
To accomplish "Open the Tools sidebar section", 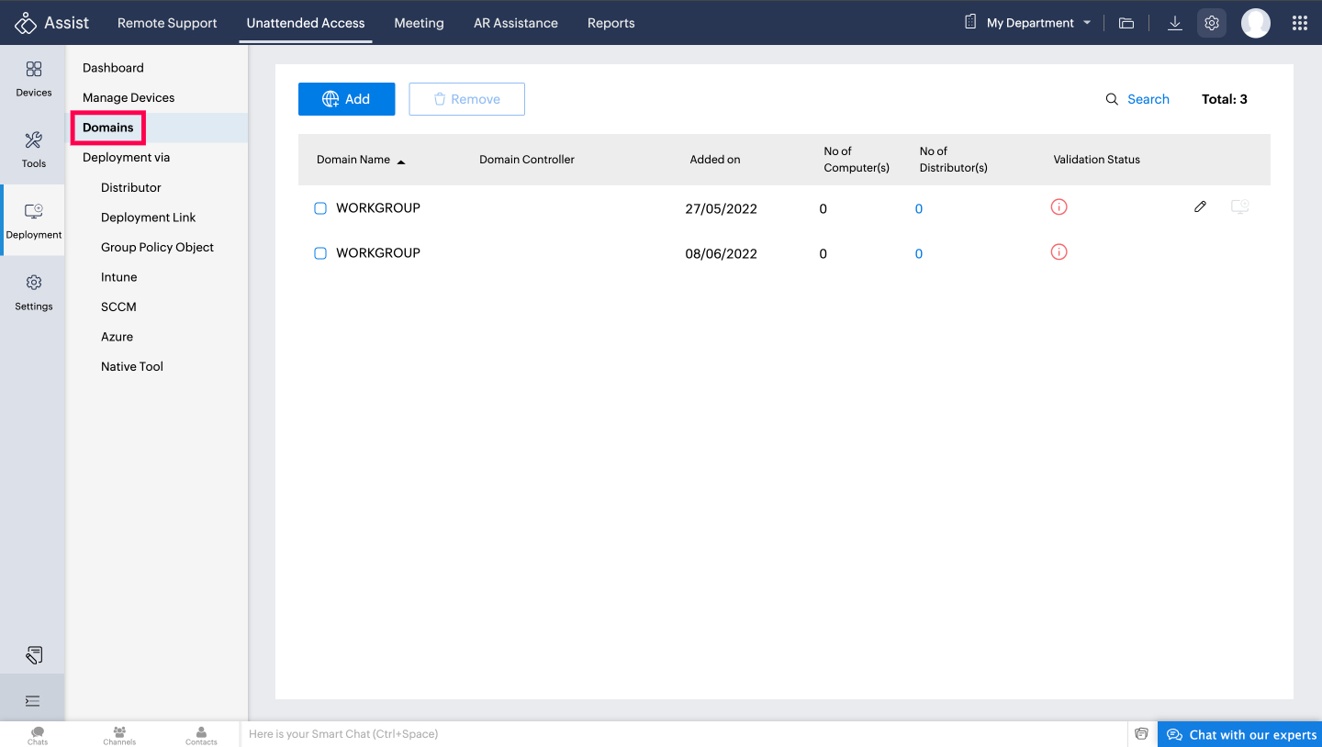I will click(34, 150).
